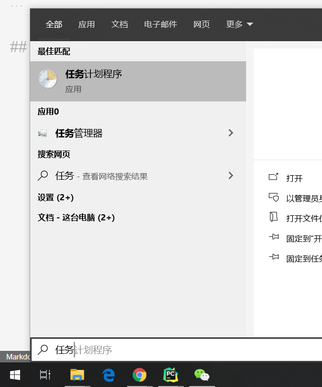Screen dimensions: 322x387
Task: Choose 打开文件位置 option
Action: 304,218
